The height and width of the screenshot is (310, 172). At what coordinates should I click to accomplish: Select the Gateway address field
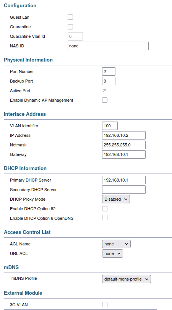[124, 154]
